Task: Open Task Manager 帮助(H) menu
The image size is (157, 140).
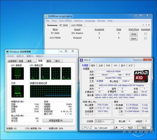Action: 40,56
